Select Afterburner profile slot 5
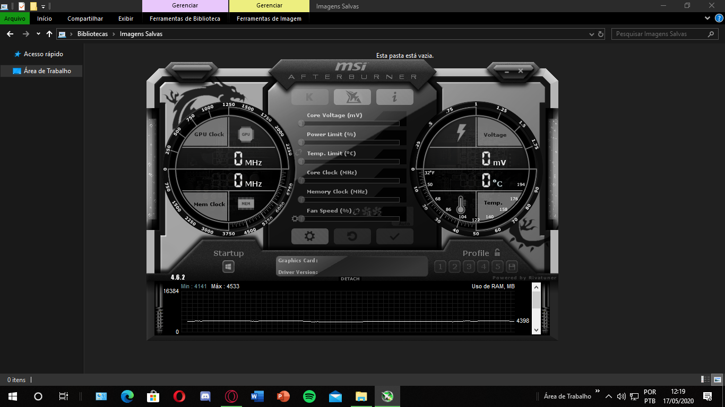 click(x=497, y=267)
